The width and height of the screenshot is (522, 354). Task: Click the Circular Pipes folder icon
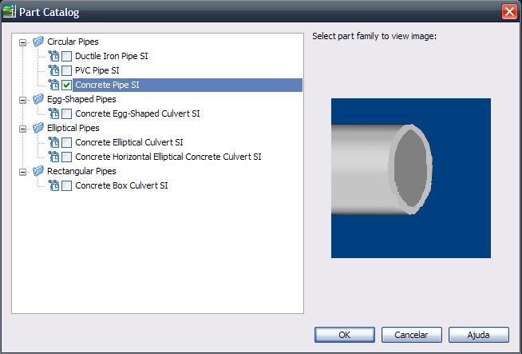38,42
